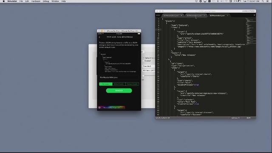Open the Help menu
Image resolution: width=272 pixels, height=153 pixels.
point(63,1)
